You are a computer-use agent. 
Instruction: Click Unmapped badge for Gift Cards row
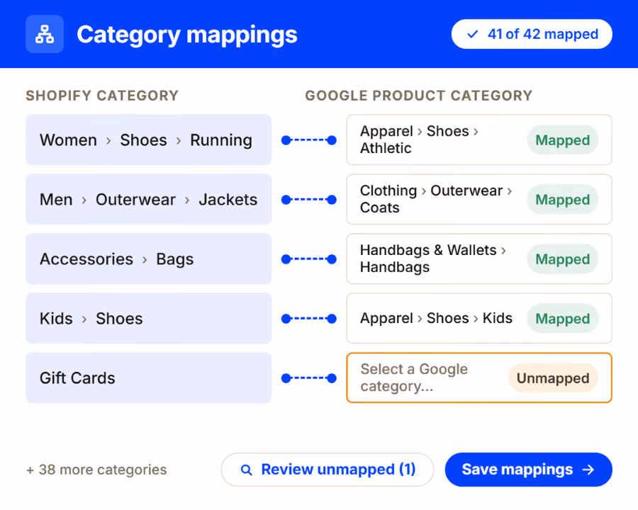tap(554, 378)
